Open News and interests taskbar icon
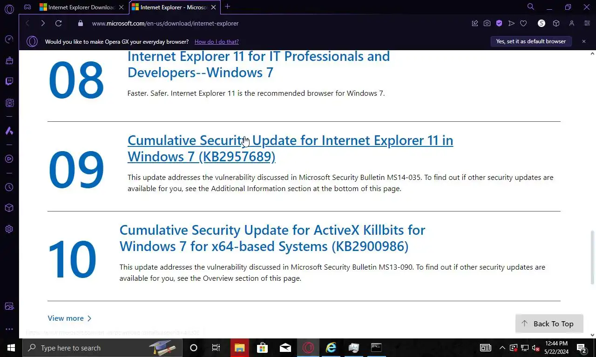Image resolution: width=596 pixels, height=357 pixels. pyautogui.click(x=486, y=348)
